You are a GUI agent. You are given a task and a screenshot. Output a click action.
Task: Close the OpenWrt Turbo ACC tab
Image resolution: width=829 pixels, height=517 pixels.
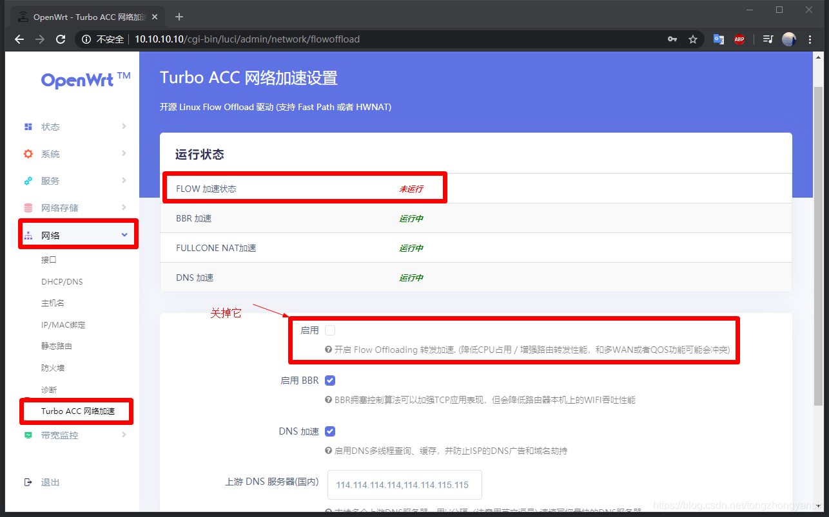click(x=155, y=17)
